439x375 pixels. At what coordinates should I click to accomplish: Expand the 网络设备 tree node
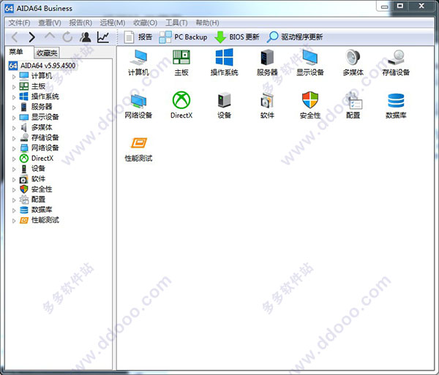[14, 148]
